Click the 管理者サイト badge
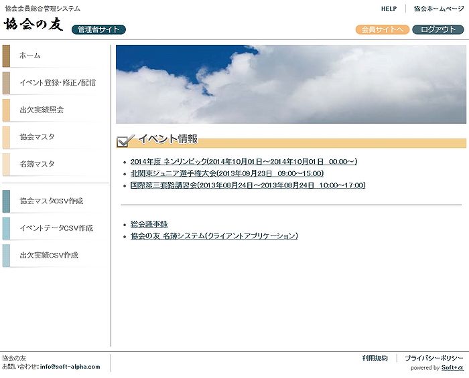This screenshot has height=378, width=469. tap(98, 29)
